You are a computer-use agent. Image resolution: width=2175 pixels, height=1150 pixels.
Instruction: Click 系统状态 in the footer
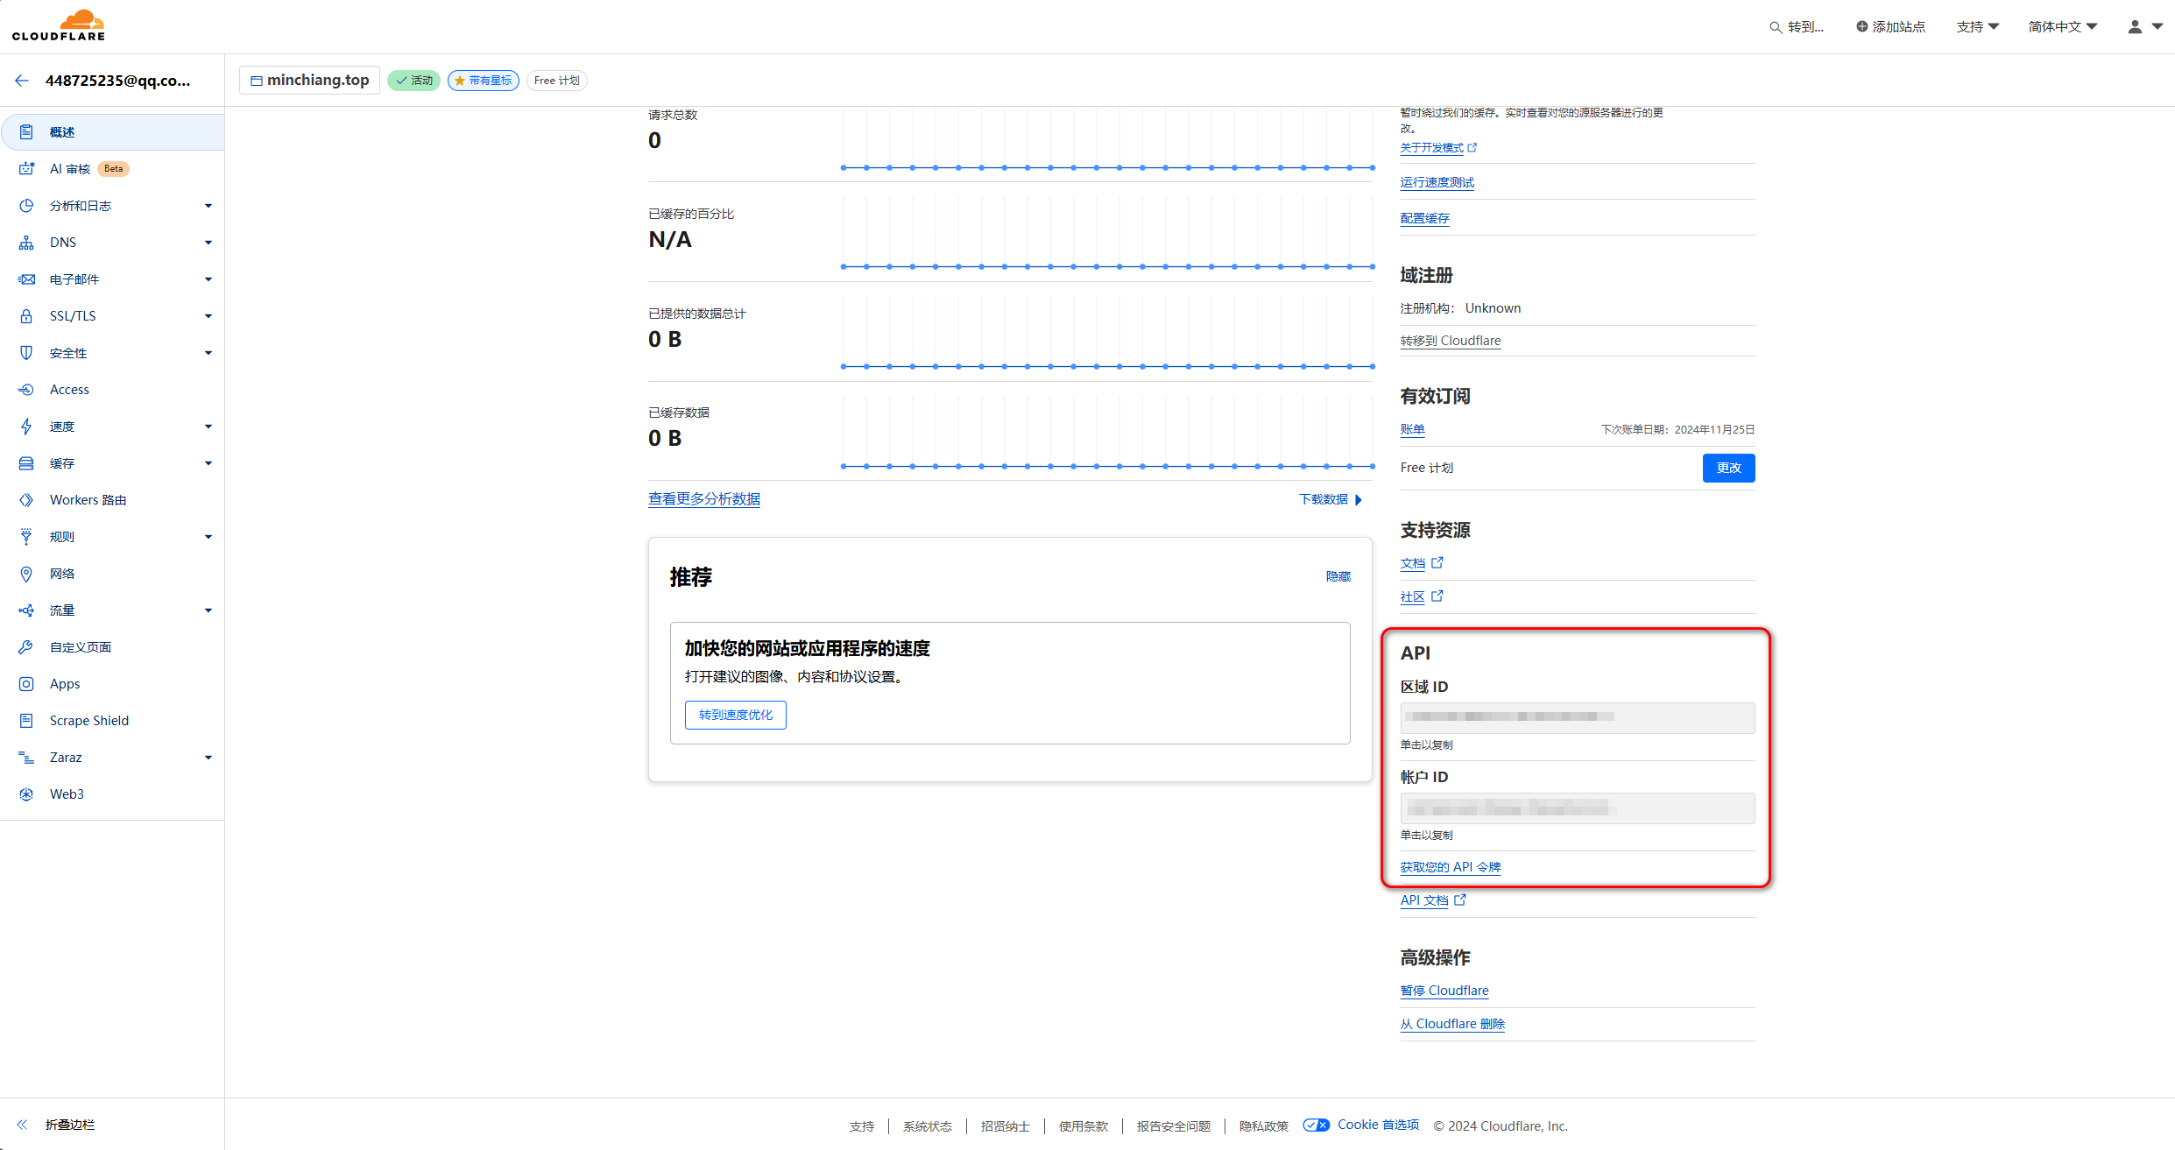point(927,1126)
